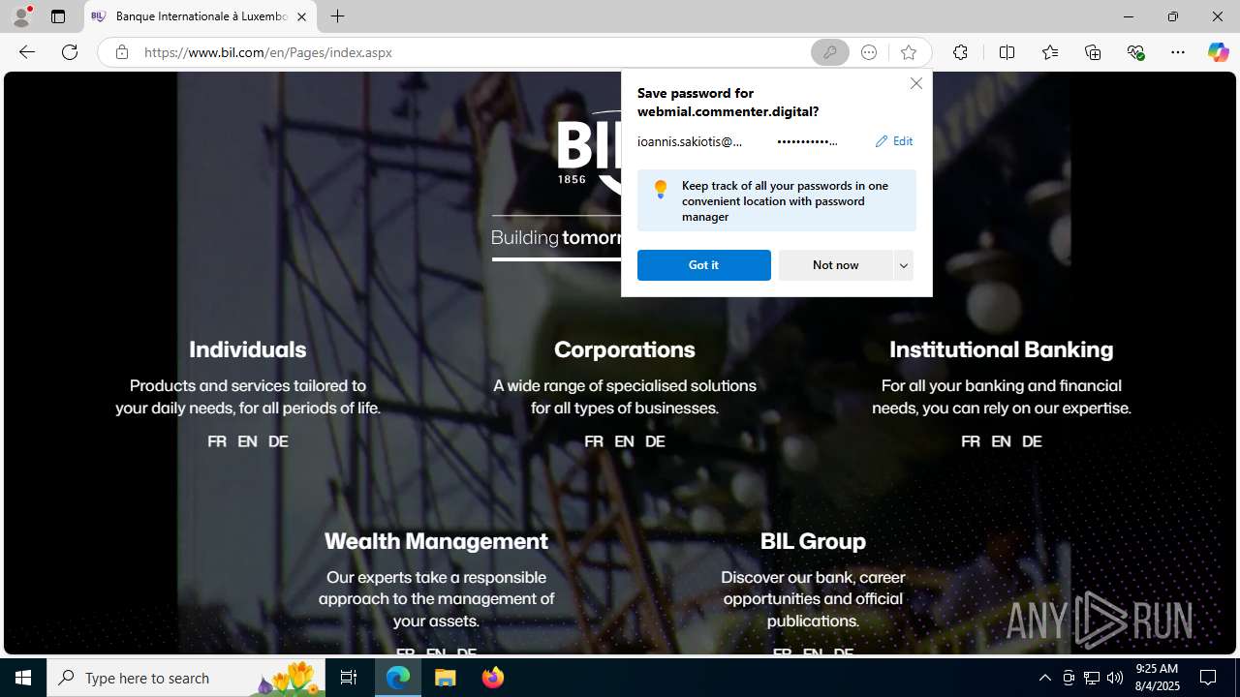Open notification center
Image resolution: width=1240 pixels, height=697 pixels.
point(1209,678)
